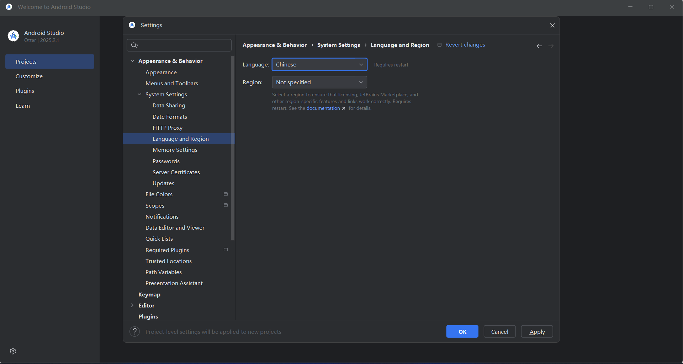Click the project-level icon beside File Colors
683x364 pixels.
226,194
